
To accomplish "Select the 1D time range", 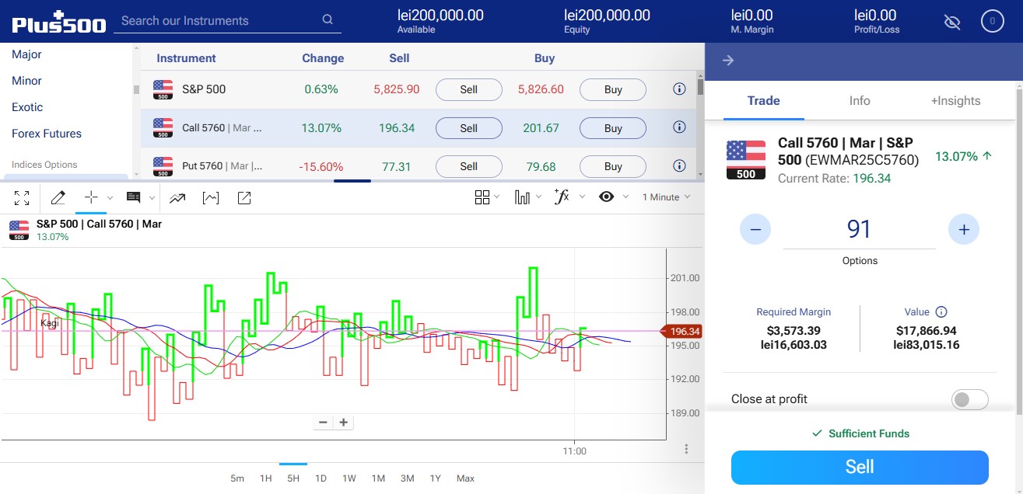I will [x=321, y=478].
